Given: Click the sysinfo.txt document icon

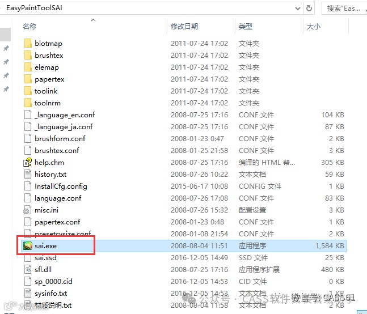Looking at the screenshot, I should 28,293.
